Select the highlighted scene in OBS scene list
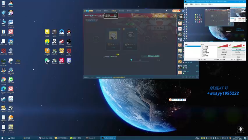 pos(193,46)
